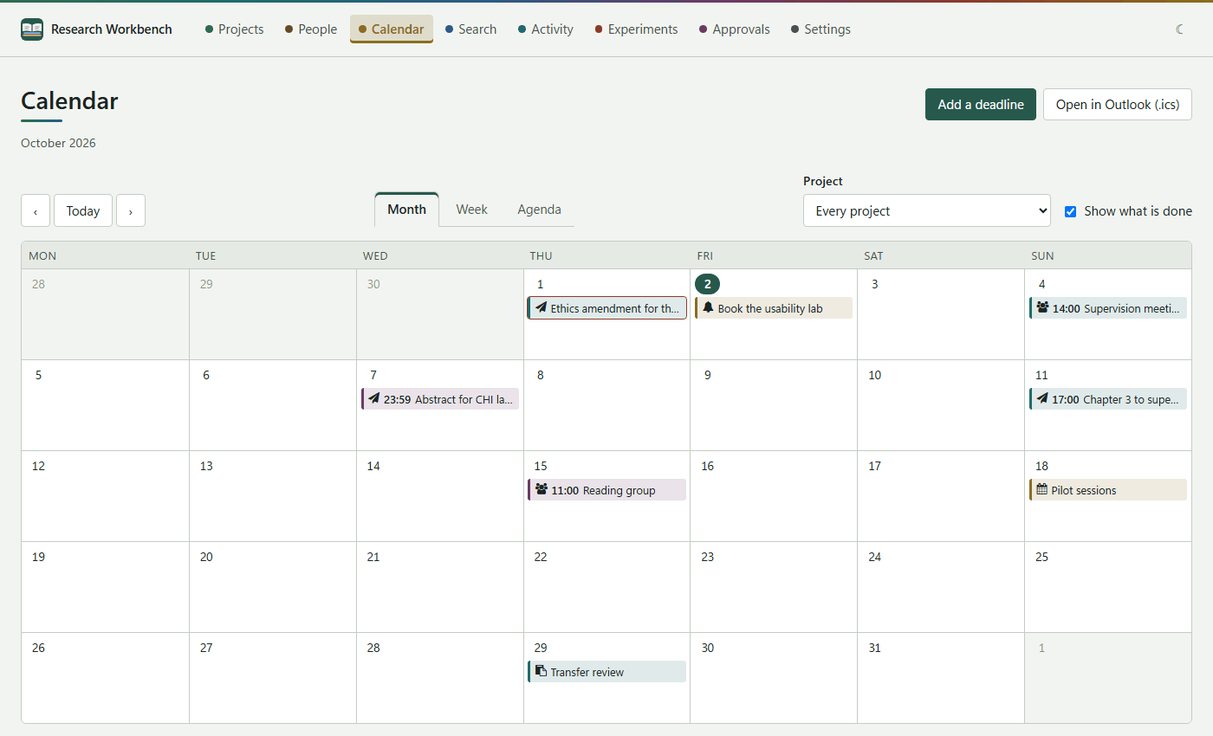The width and height of the screenshot is (1213, 736).
Task: Go to next month with right chevron
Action: pyautogui.click(x=131, y=210)
